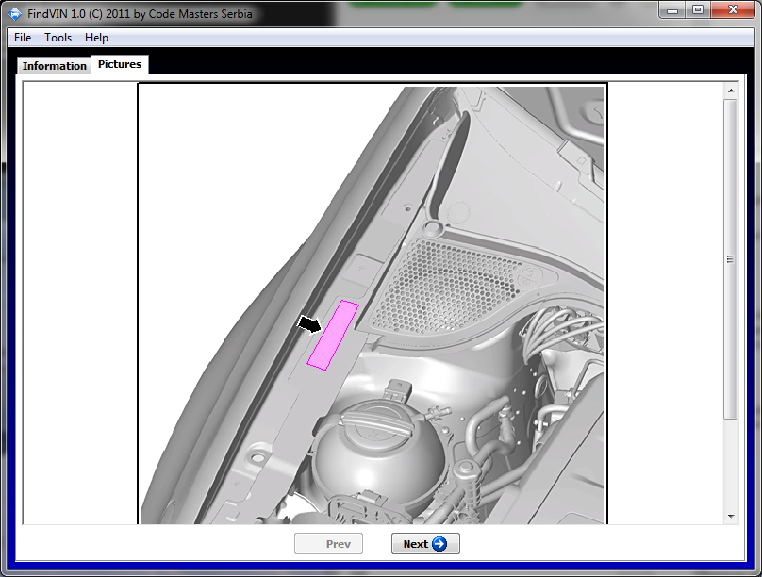Minimize the FindVIN window
Viewport: 762px width, 577px height.
click(672, 10)
